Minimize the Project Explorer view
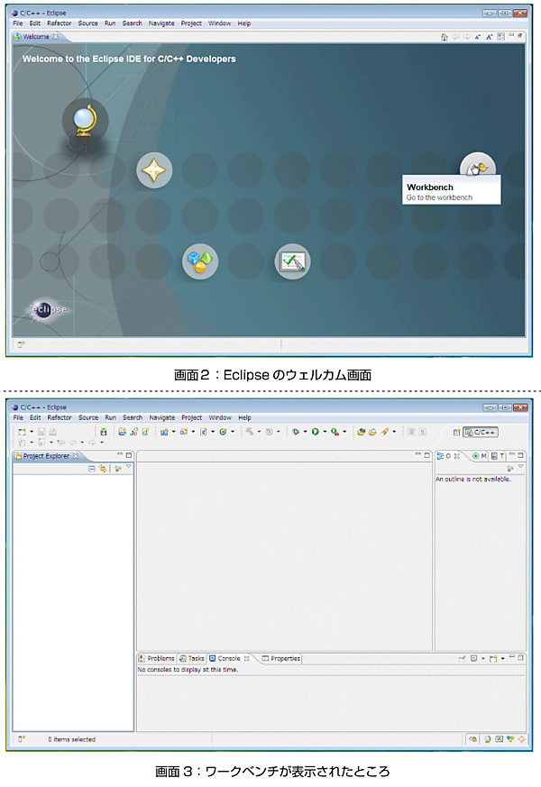Viewport: 541px width, 787px height. point(120,454)
